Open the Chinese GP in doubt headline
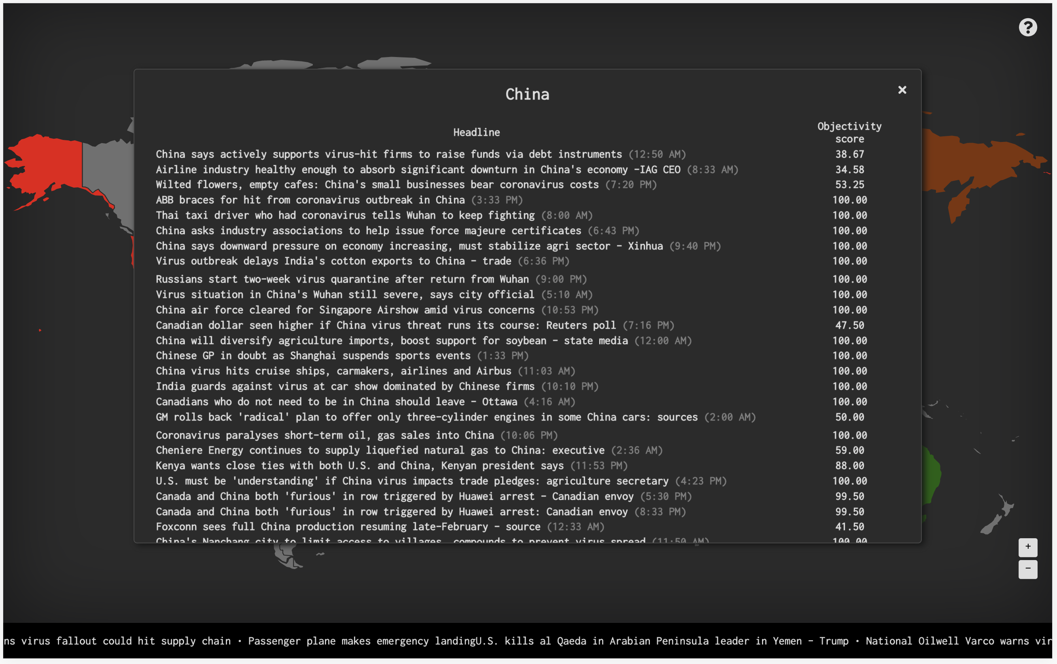This screenshot has height=664, width=1057. [x=312, y=356]
